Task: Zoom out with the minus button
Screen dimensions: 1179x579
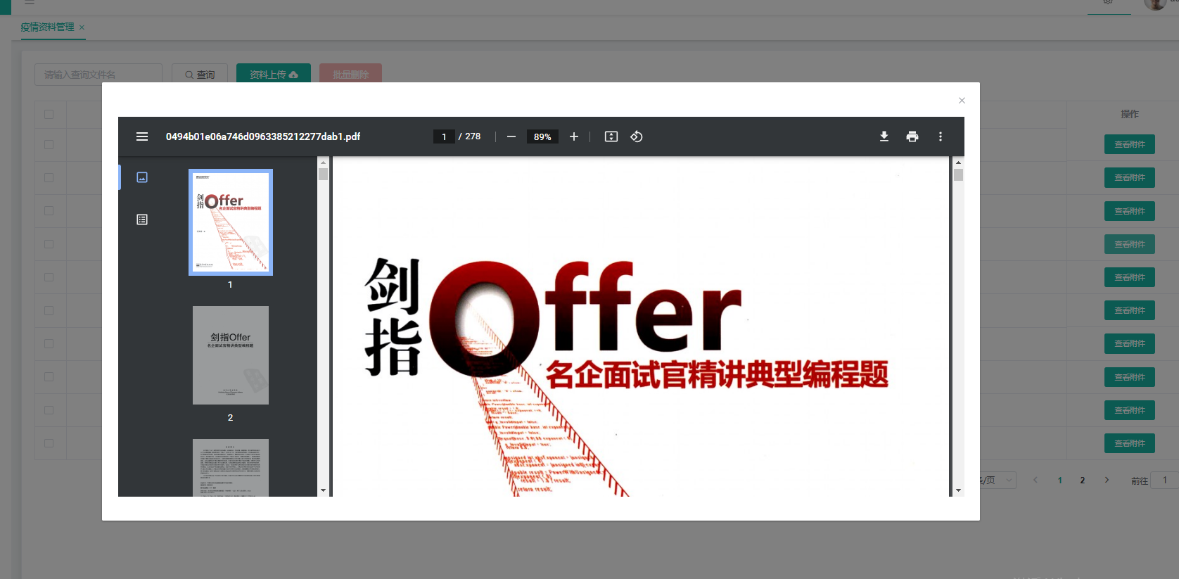Action: [x=511, y=136]
